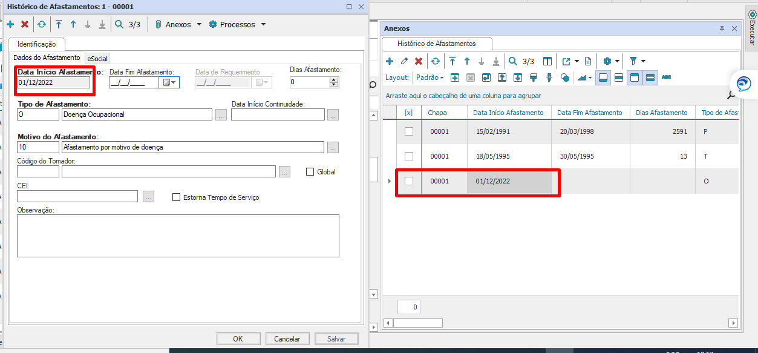This screenshot has height=353, width=758.
Task: Open CEI lookup button
Action: [149, 196]
